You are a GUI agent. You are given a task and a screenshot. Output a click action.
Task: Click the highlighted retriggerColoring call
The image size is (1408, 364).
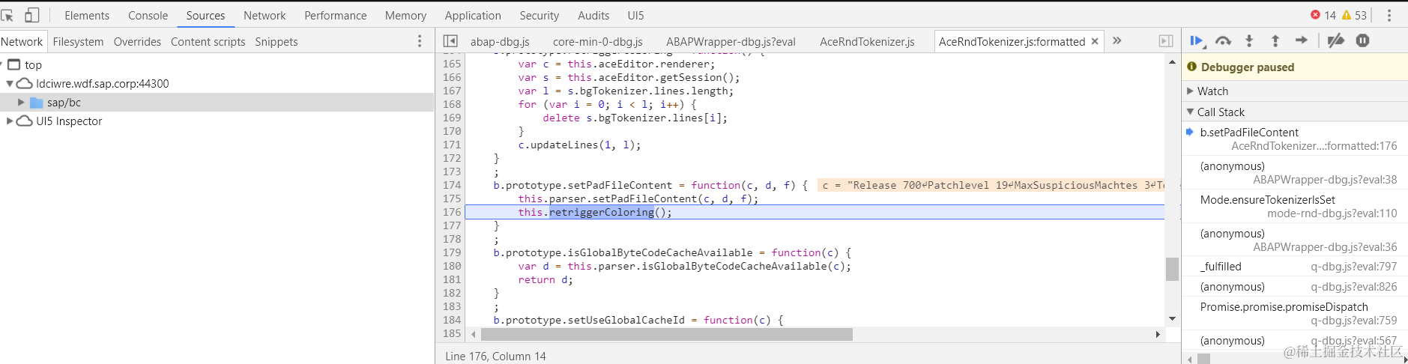(601, 213)
